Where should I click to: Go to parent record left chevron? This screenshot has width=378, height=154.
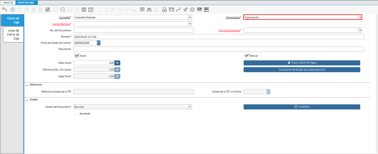pos(99,10)
